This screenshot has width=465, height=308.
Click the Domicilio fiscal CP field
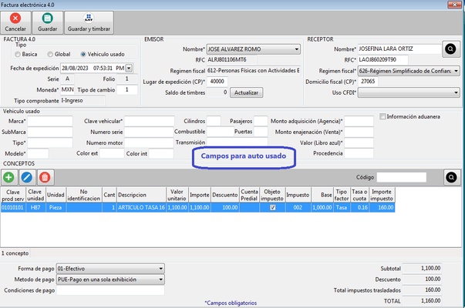(368, 82)
